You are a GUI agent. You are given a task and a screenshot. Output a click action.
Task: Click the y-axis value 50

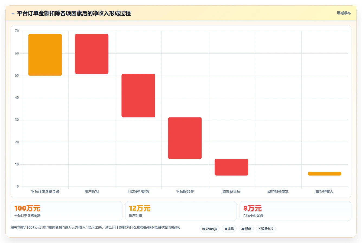point(17,76)
